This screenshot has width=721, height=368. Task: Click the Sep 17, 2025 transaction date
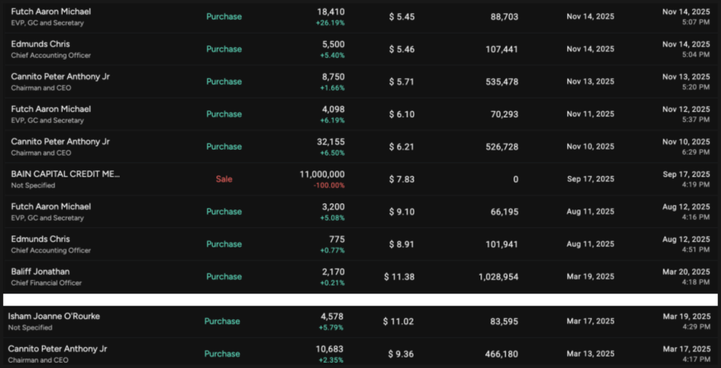[x=590, y=179]
